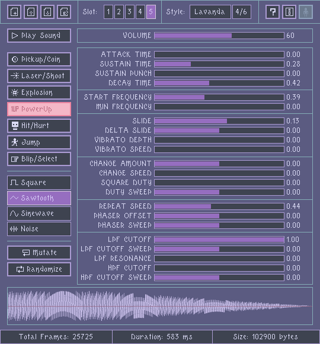Select the Noise wave type

pos(39,229)
